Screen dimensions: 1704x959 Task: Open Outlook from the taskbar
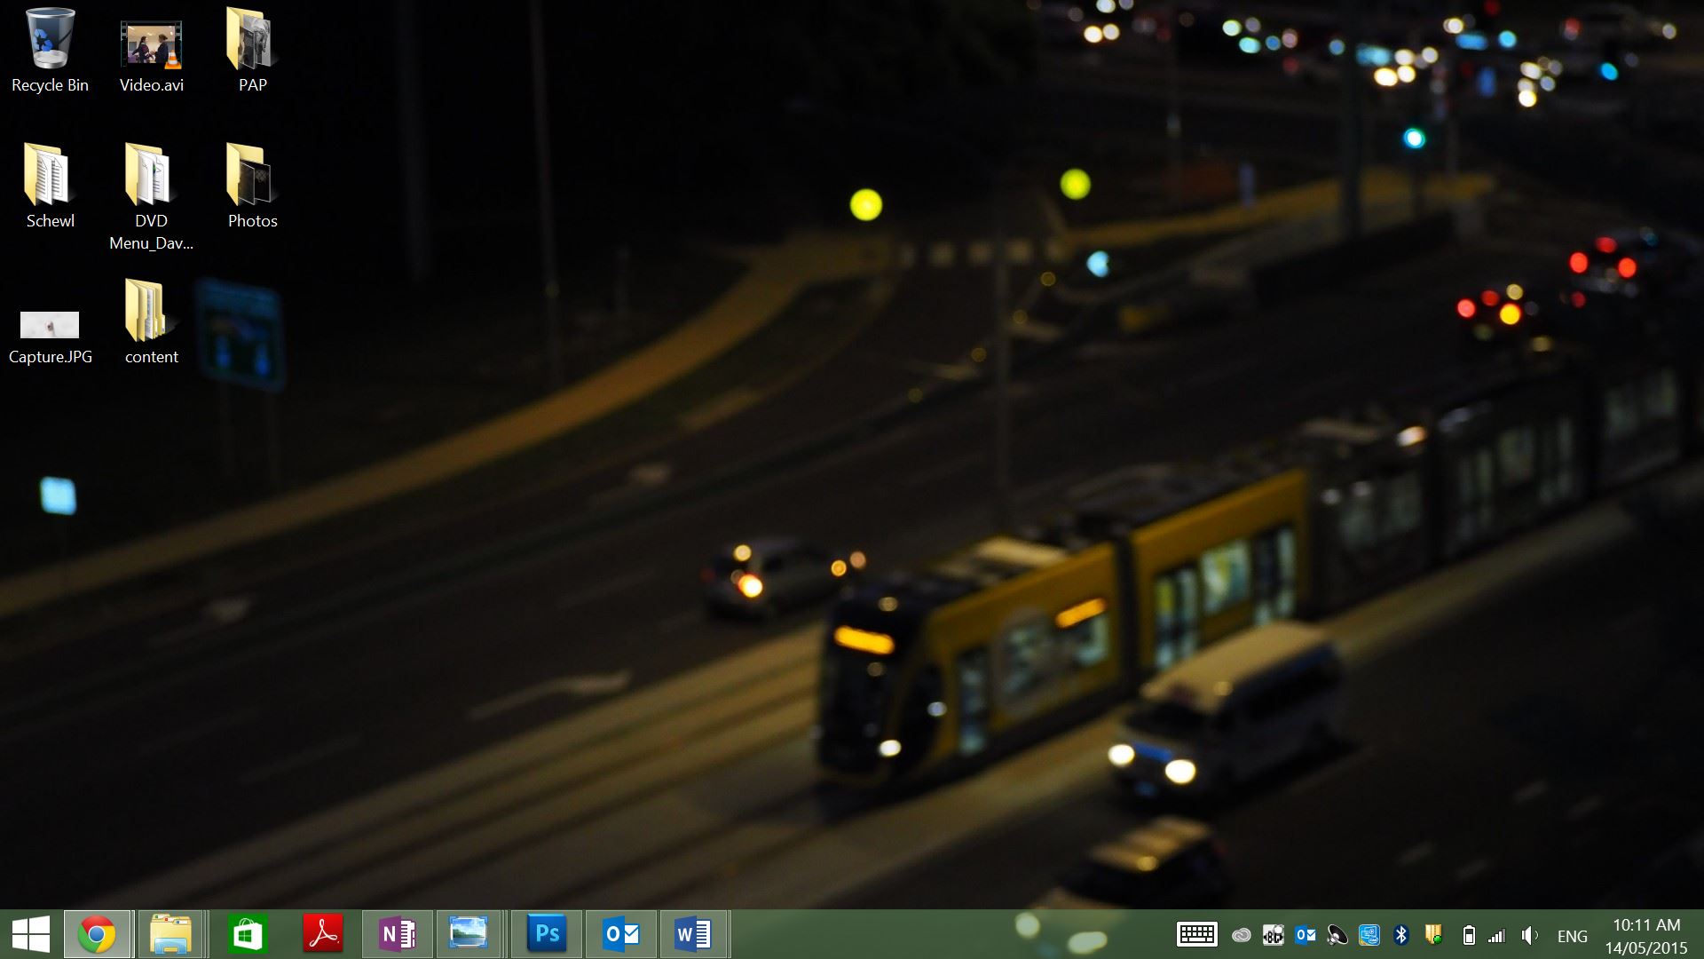[x=621, y=934]
